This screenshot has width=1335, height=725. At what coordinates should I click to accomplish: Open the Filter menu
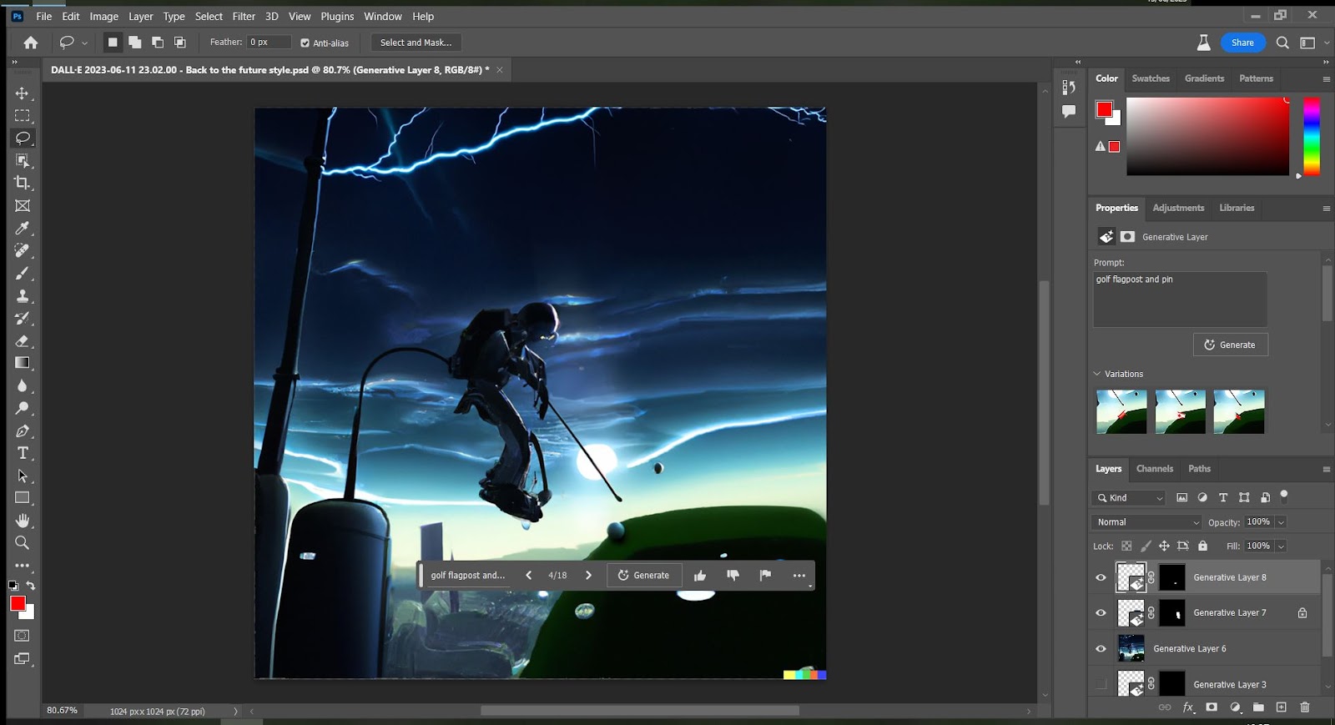point(244,16)
